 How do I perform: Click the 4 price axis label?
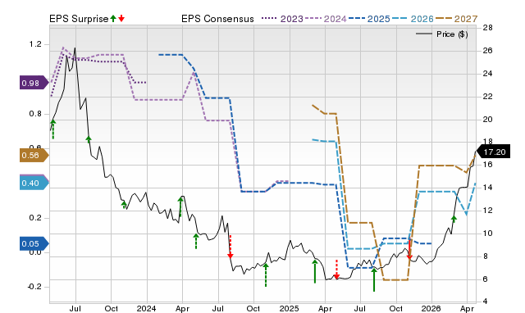[485, 302]
